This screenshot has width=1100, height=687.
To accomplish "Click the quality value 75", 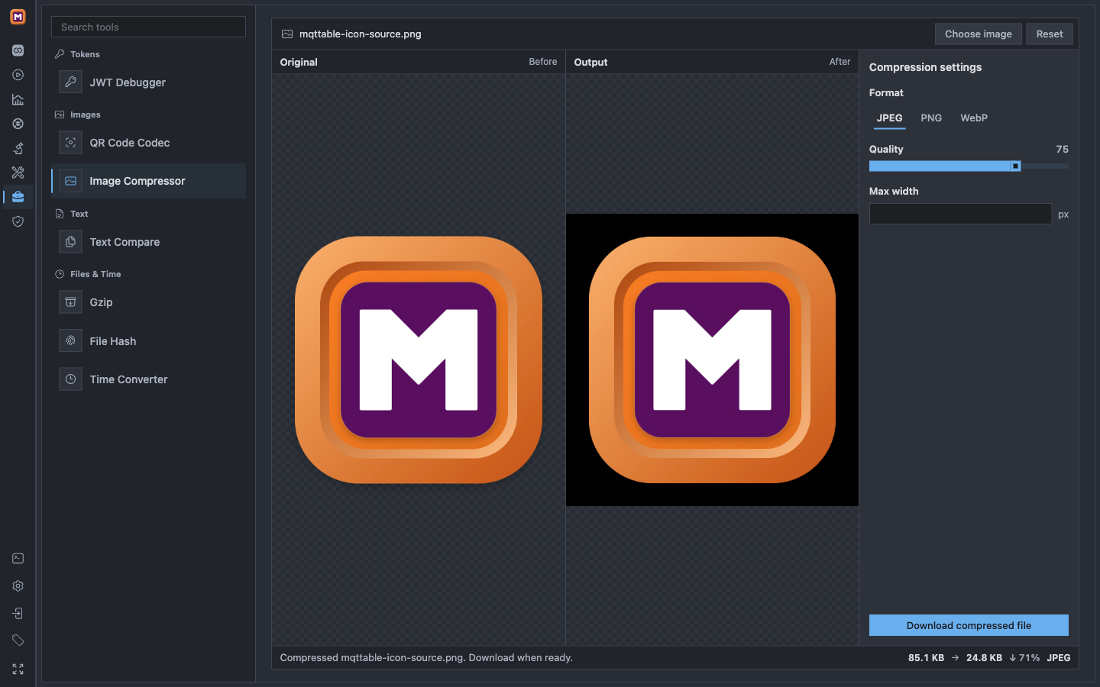I will 1062,150.
